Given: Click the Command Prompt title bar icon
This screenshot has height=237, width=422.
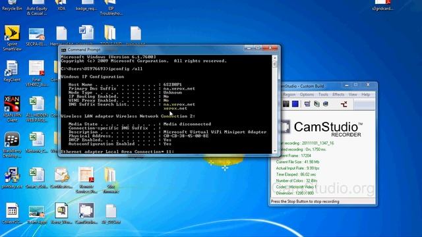Looking at the screenshot, I should (x=63, y=50).
